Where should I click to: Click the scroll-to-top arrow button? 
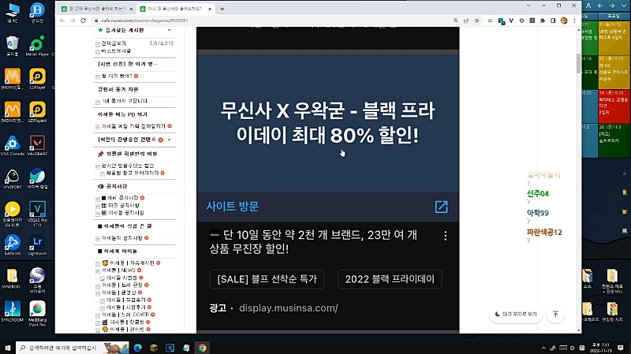point(555,314)
